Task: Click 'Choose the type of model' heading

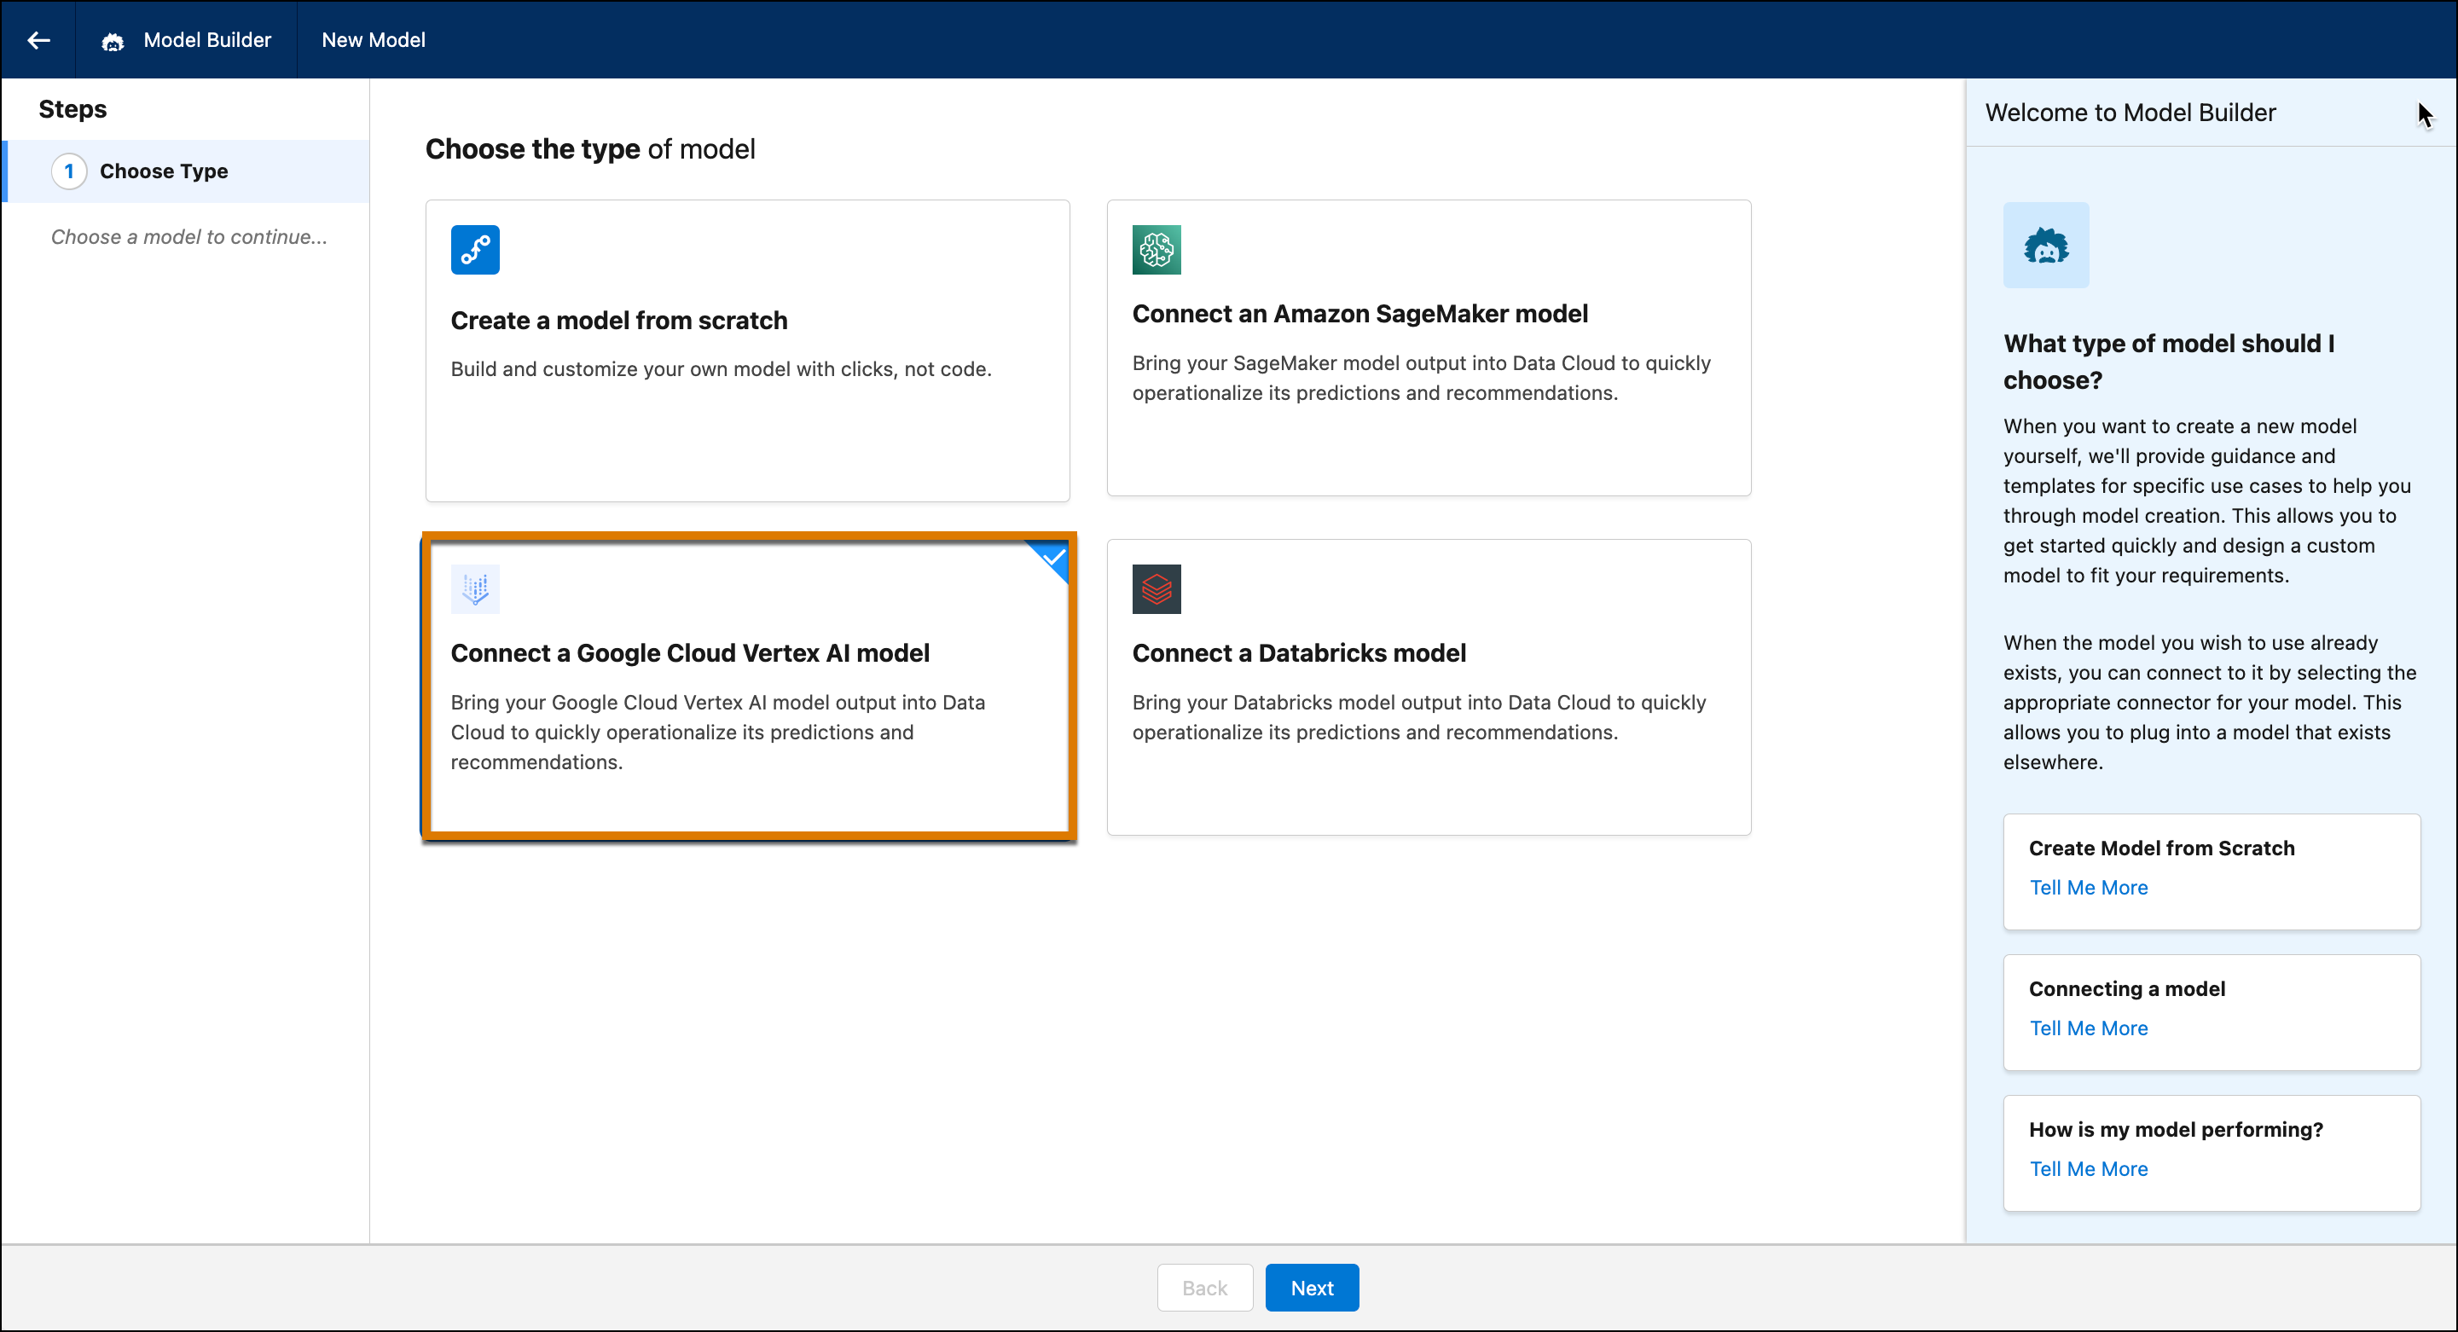Action: coord(591,149)
